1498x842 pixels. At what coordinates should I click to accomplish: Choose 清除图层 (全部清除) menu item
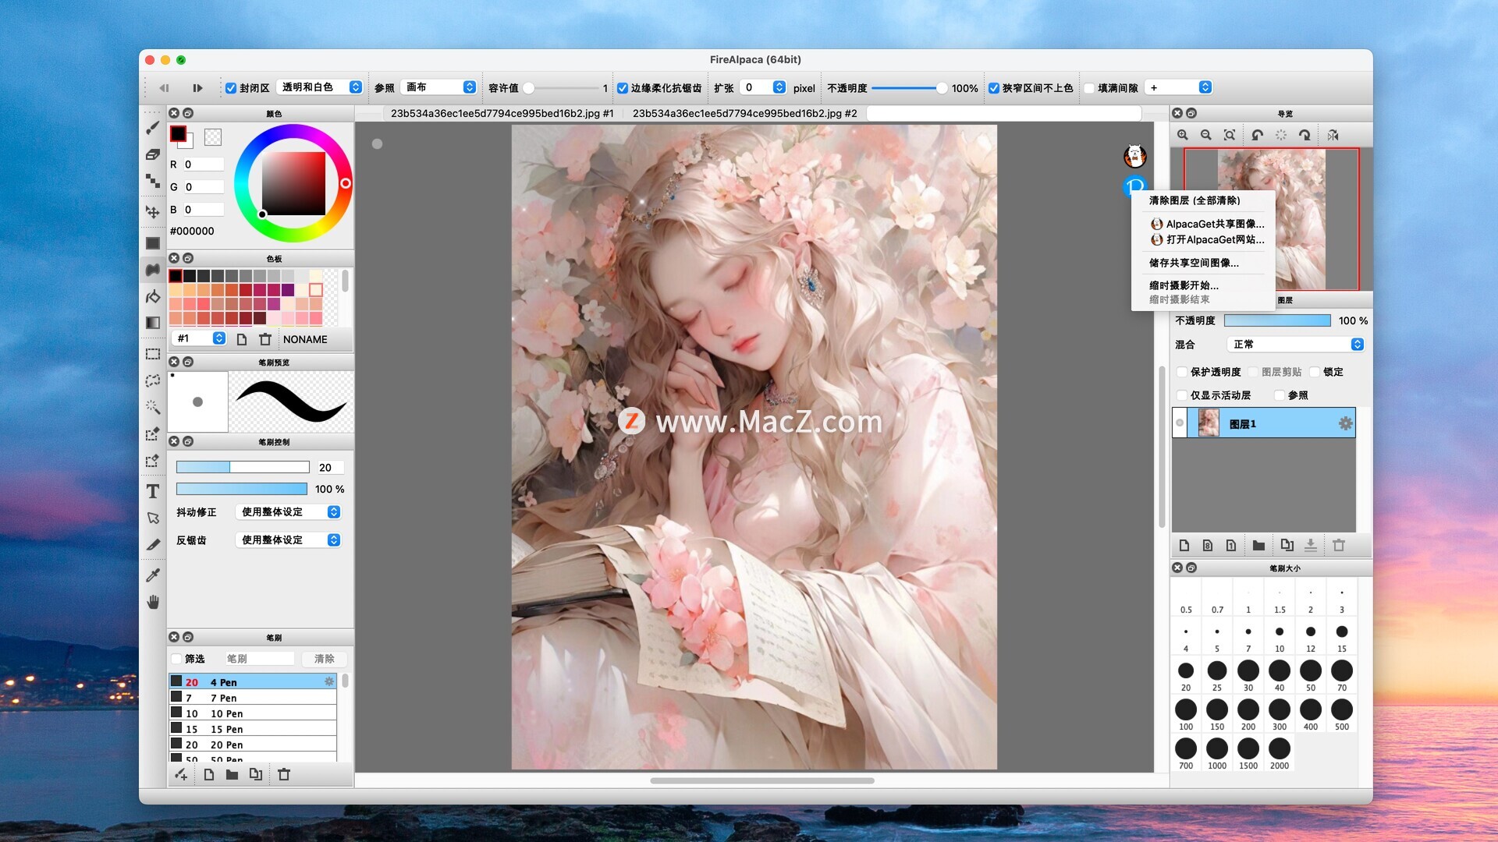click(1203, 200)
